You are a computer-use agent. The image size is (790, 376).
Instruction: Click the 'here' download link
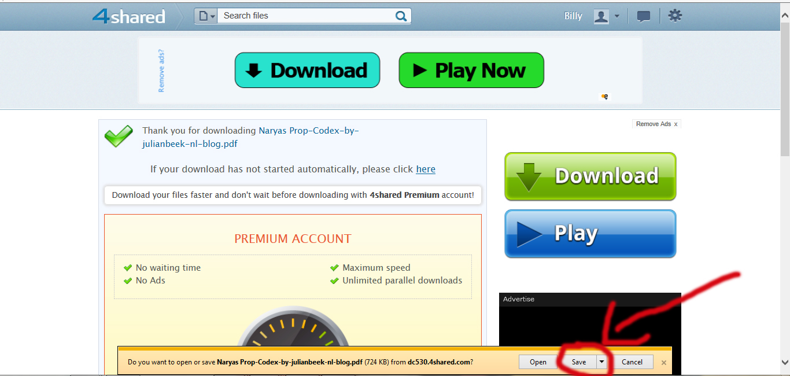point(426,169)
